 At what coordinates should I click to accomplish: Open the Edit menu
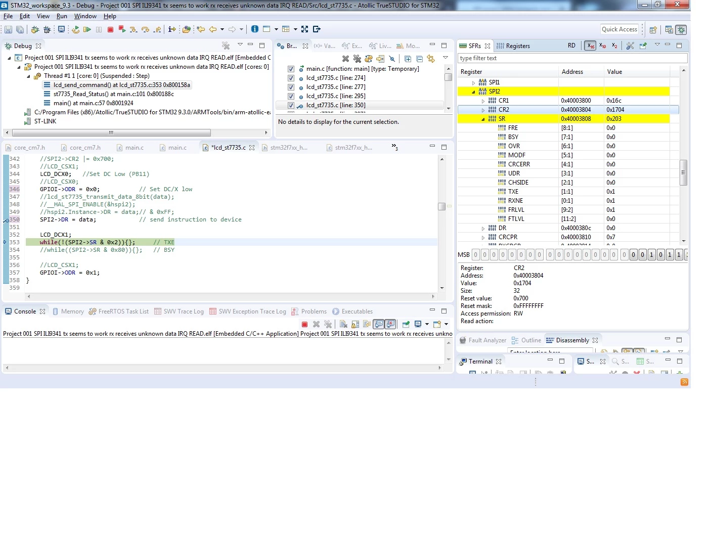(25, 16)
